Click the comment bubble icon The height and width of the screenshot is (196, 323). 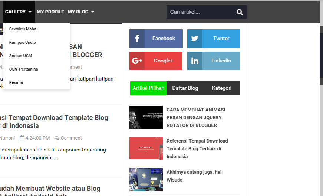(x=57, y=138)
